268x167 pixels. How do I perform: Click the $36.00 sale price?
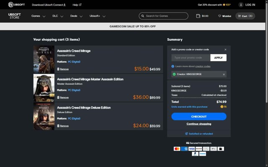141,97
